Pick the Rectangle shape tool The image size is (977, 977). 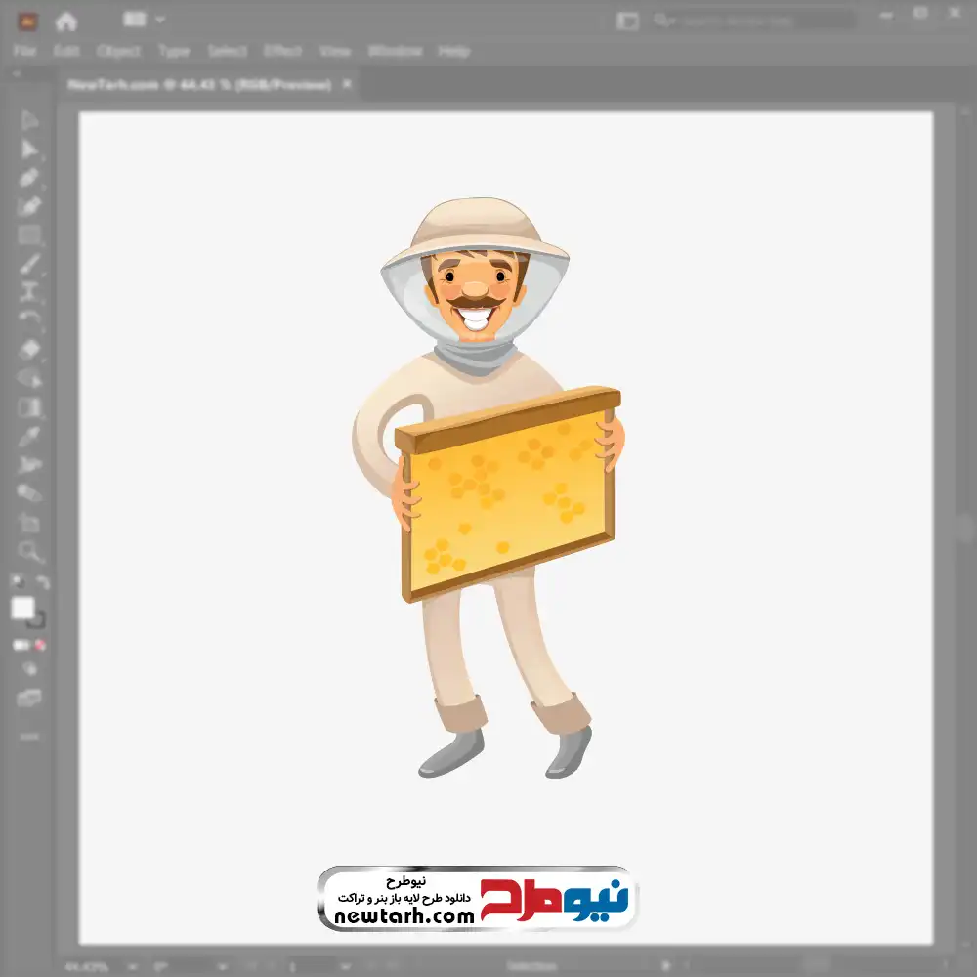[29, 235]
